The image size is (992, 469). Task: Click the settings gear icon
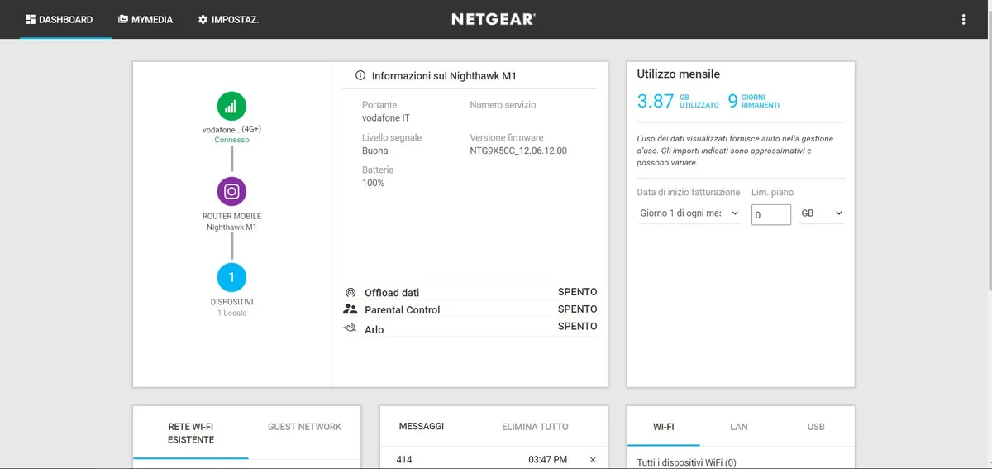pos(203,19)
